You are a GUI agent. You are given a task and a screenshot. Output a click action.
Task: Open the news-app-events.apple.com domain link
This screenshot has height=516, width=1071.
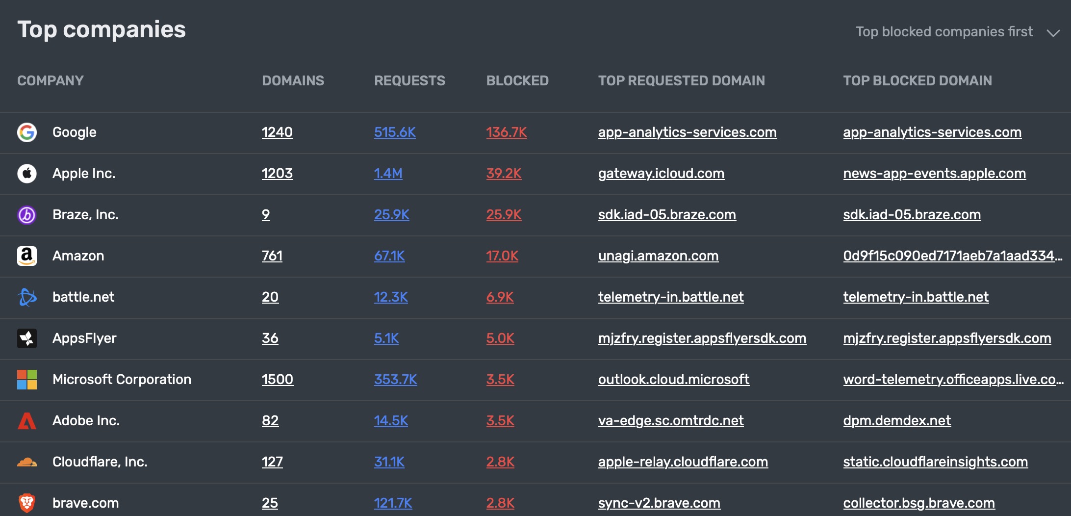[934, 174]
